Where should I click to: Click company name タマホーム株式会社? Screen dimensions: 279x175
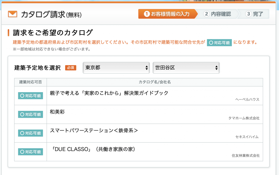click(244, 118)
